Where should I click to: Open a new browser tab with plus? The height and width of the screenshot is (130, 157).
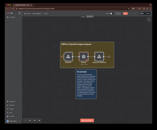pos(35,5)
